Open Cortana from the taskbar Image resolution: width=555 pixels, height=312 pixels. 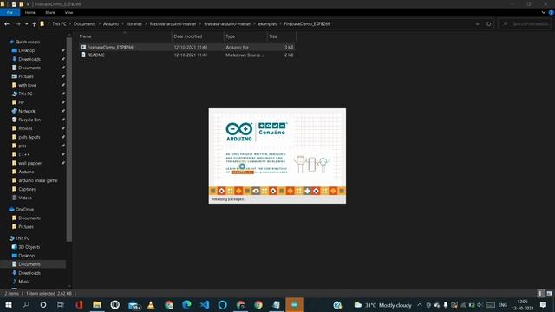point(43,304)
